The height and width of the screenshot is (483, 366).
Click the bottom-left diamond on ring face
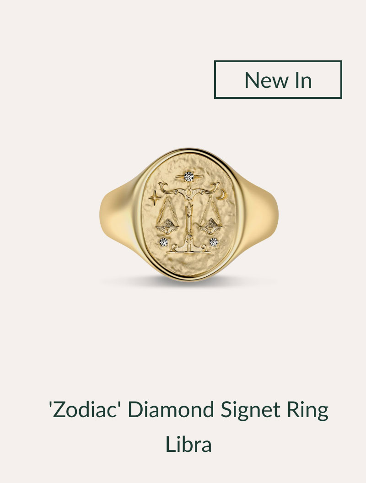coord(164,242)
